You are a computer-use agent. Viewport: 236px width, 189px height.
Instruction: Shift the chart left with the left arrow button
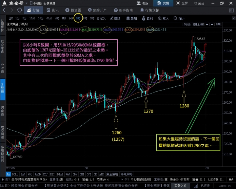click(207, 24)
